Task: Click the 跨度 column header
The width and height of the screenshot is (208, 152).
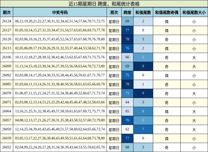Action: click(x=127, y=12)
